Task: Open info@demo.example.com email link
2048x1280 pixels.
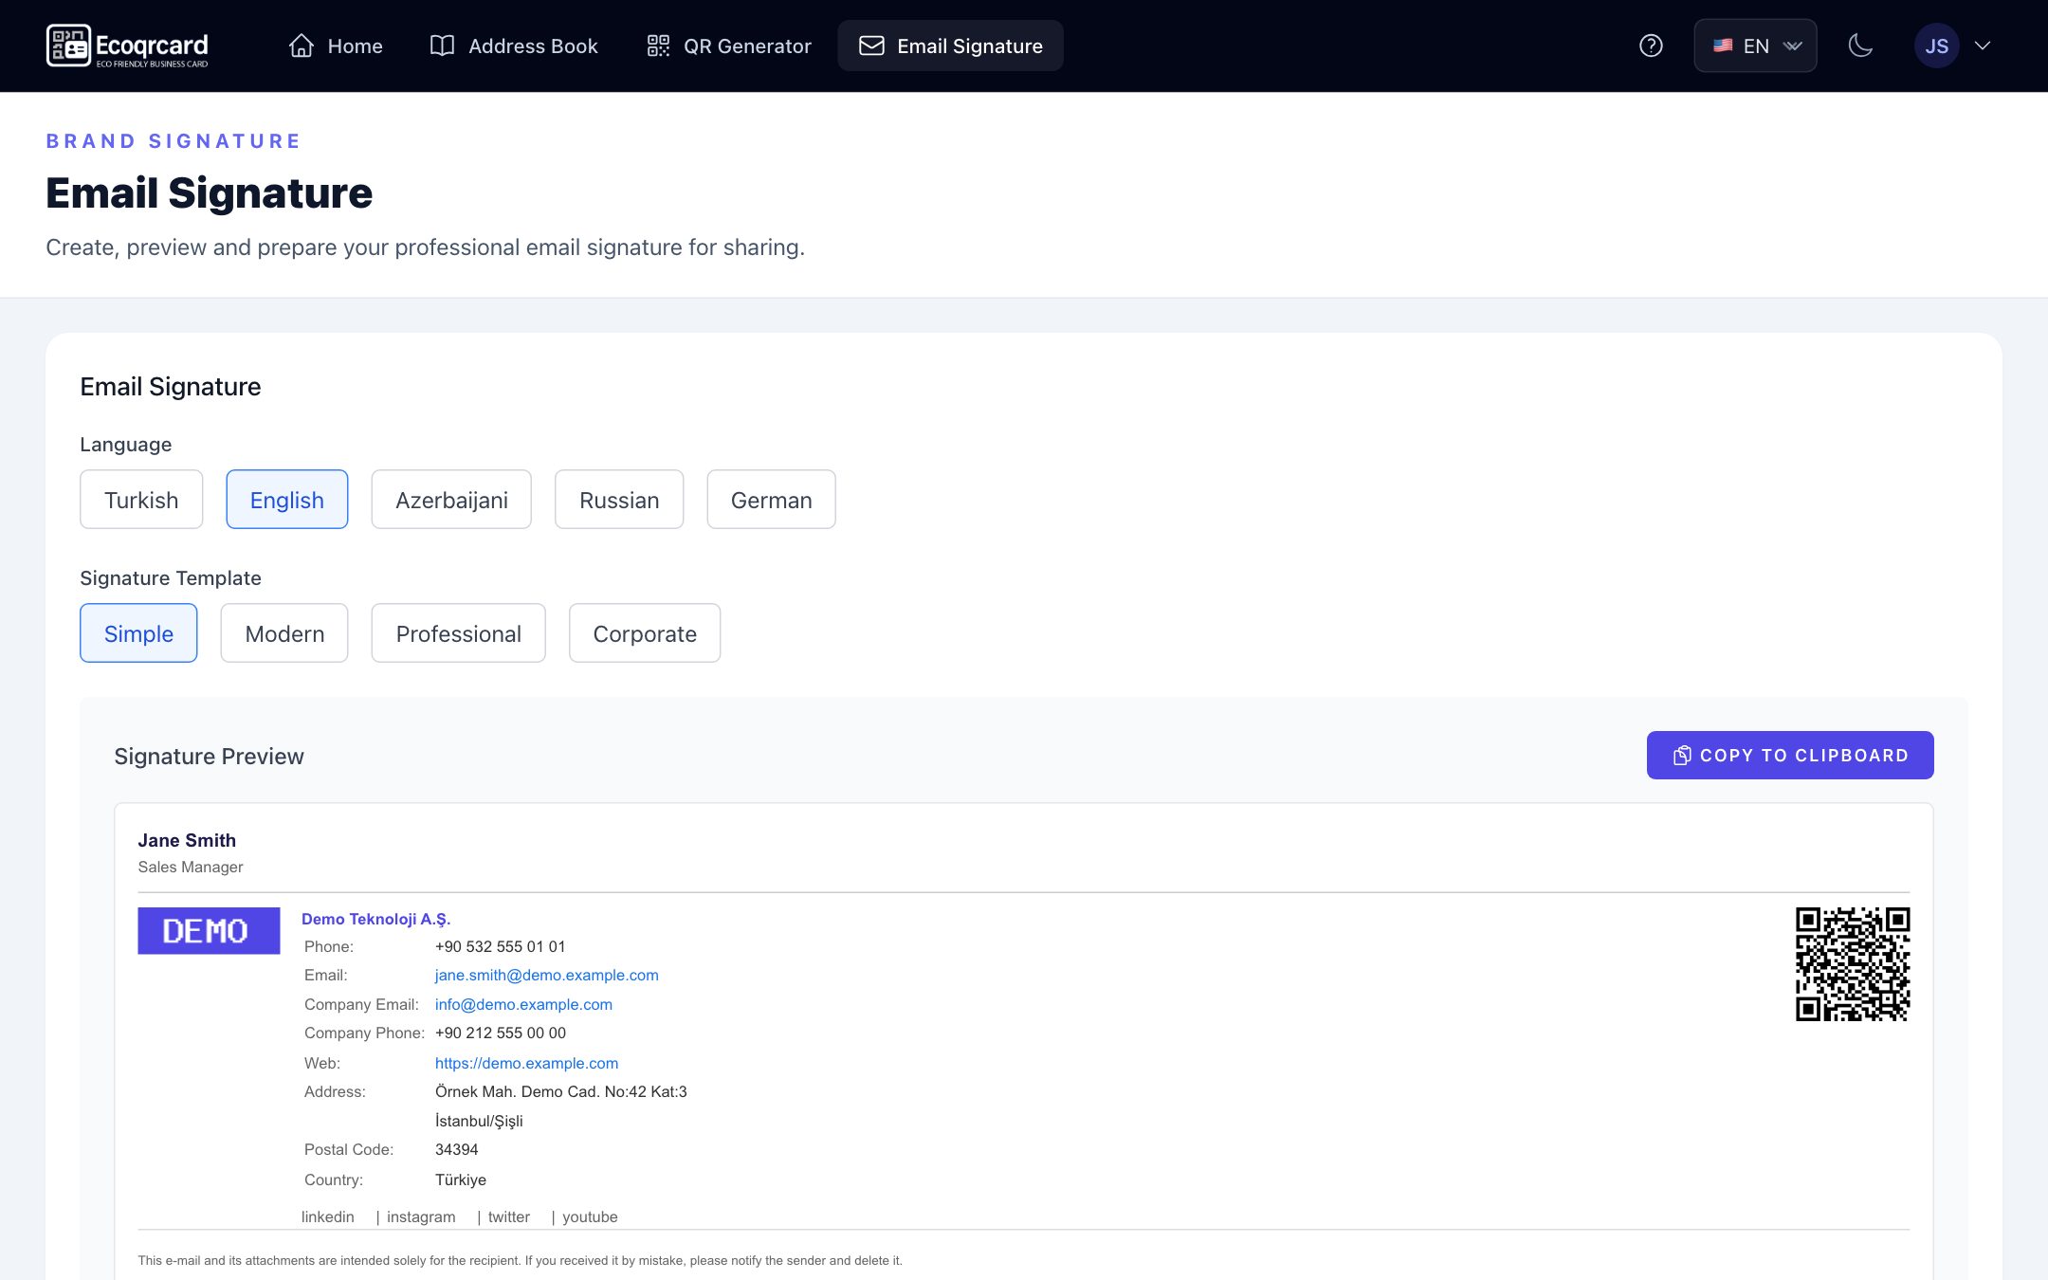Action: [523, 1004]
